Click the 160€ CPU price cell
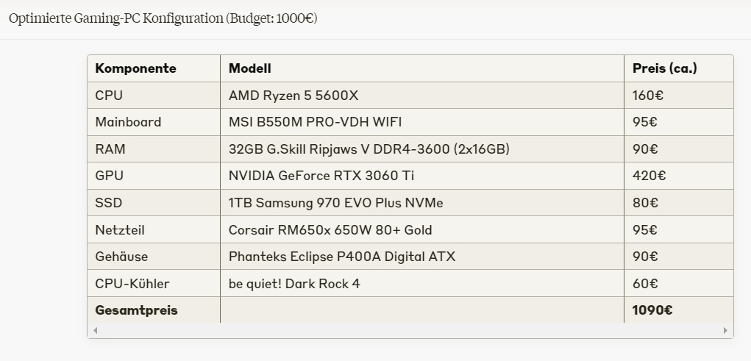 [x=679, y=96]
